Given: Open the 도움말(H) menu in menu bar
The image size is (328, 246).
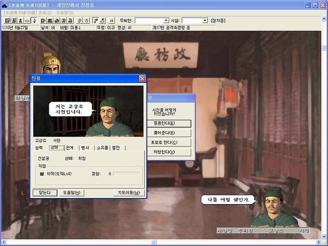Looking at the screenshot, I should click(x=65, y=13).
